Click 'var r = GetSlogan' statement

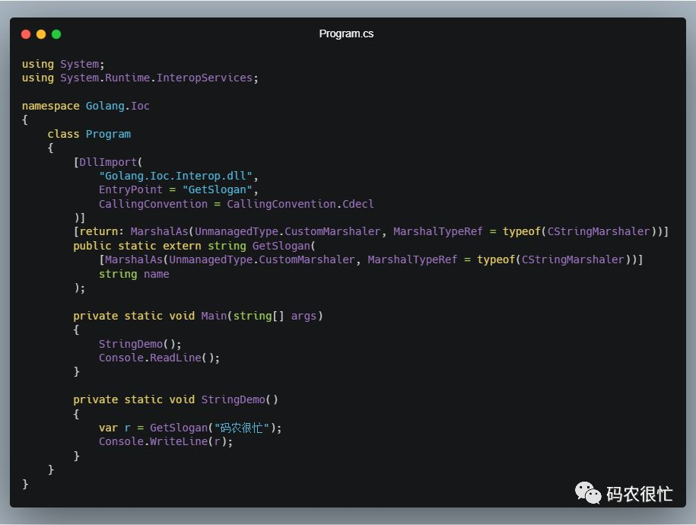(190, 428)
